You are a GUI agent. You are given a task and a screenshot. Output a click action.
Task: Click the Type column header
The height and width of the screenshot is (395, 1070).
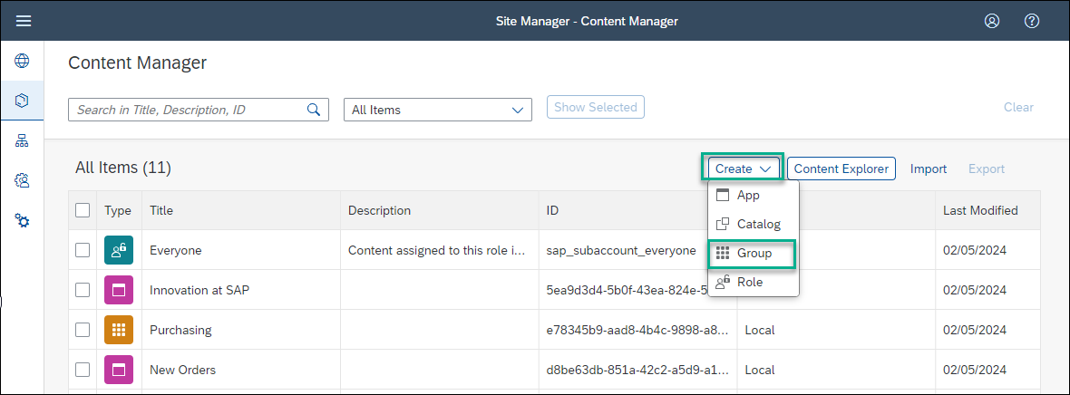(x=117, y=210)
